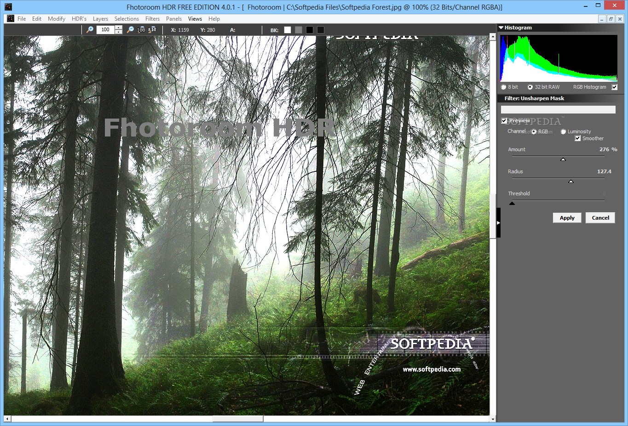Toggle the Preview checkbox
The image size is (628, 426).
pos(504,120)
